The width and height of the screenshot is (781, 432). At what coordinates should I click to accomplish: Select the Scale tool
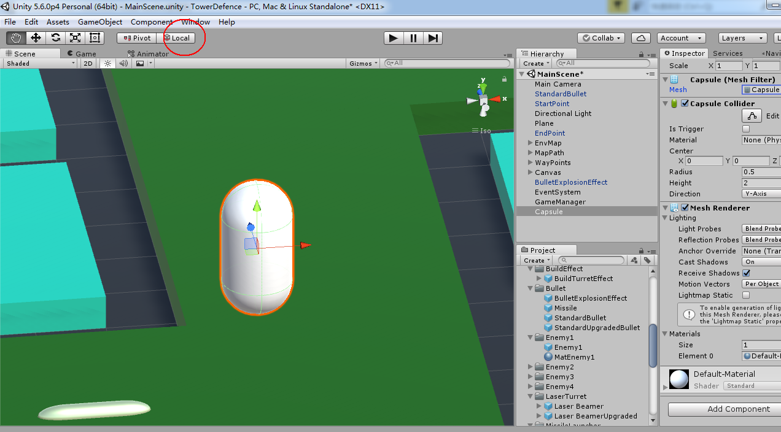coord(75,38)
